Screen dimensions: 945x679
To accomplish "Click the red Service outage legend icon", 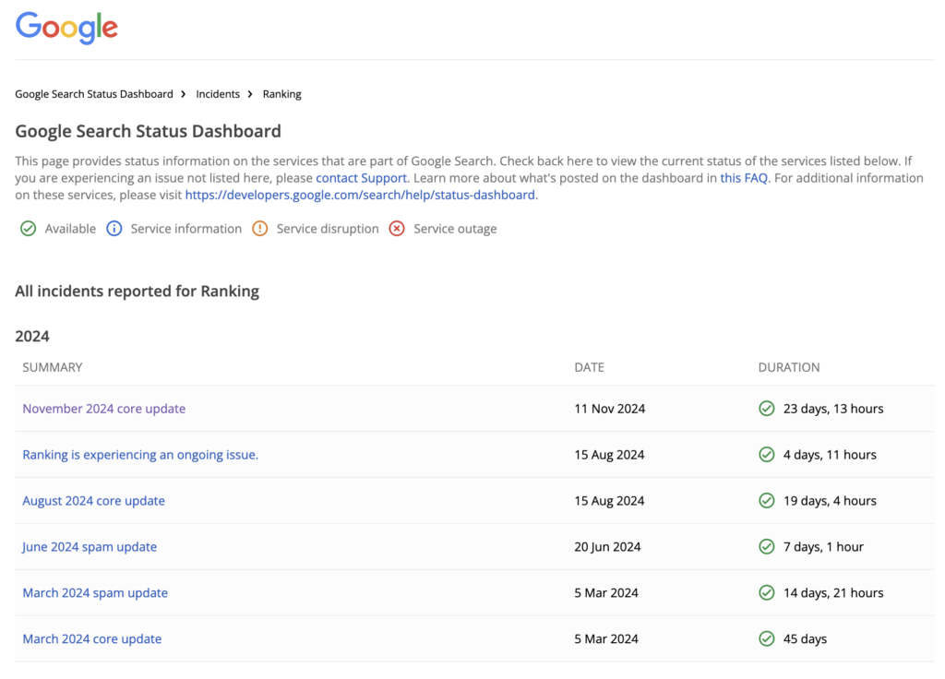I will pyautogui.click(x=397, y=229).
